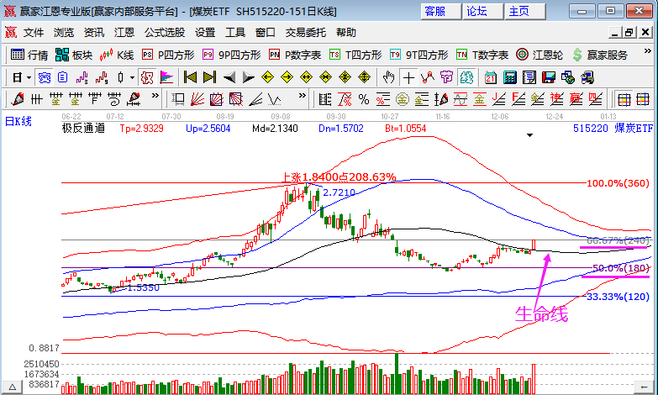Image resolution: width=658 pixels, height=395 pixels.
Task: Toggle the first grid layout button
Action: click(x=624, y=99)
